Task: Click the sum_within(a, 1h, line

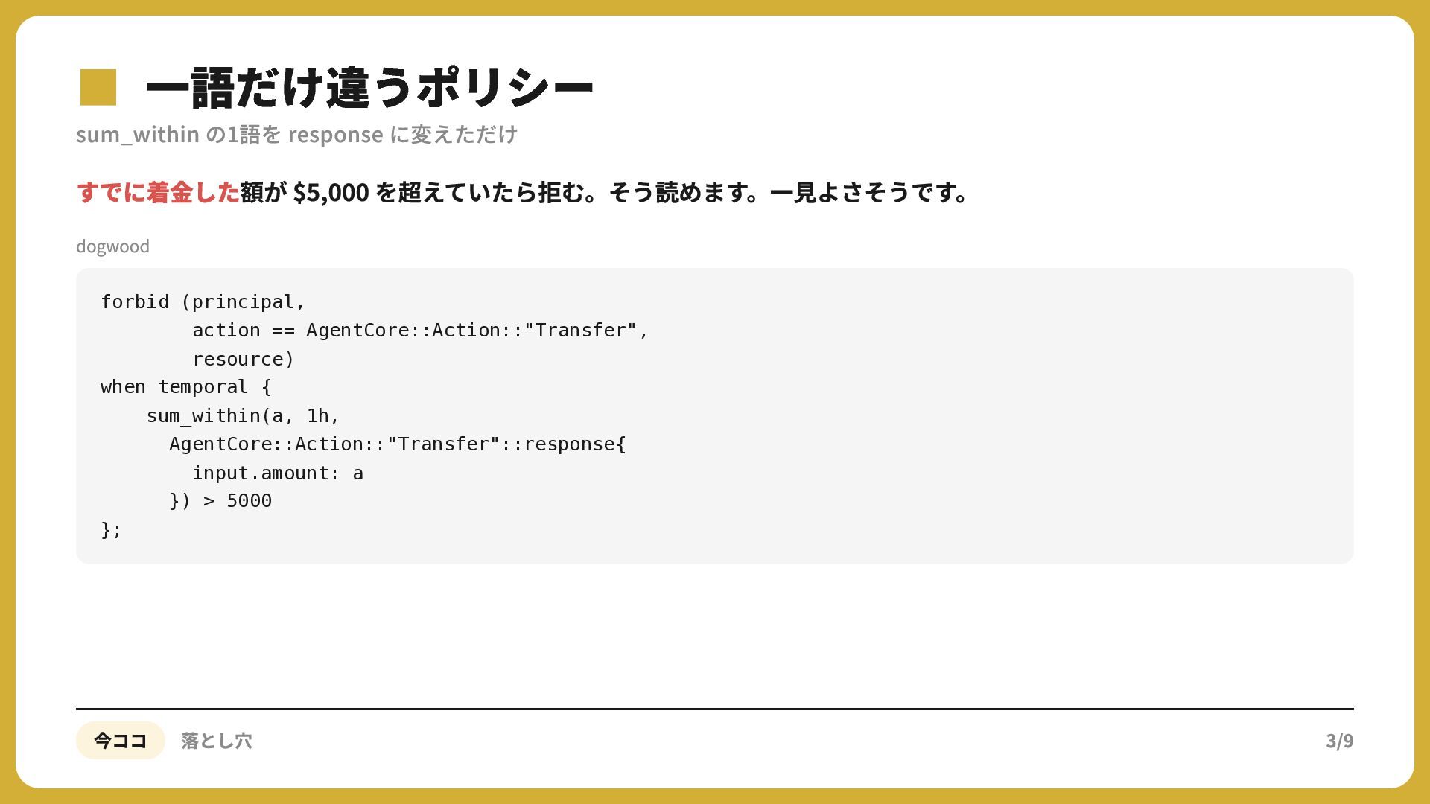Action: click(243, 415)
